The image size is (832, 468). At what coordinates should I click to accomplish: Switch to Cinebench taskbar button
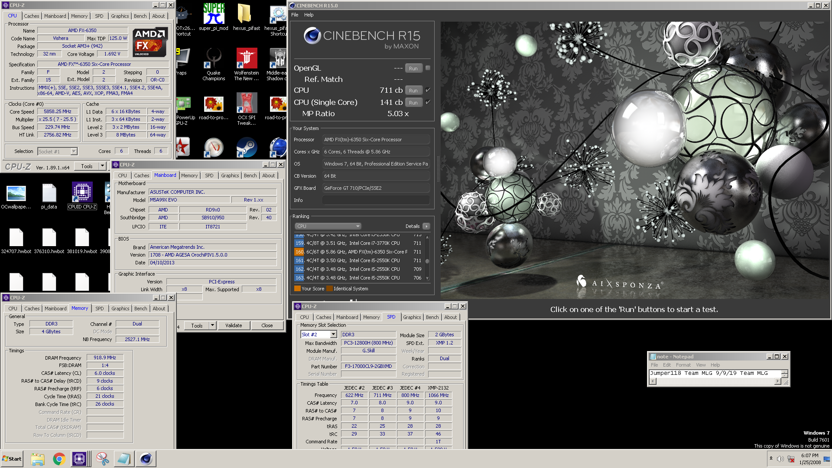tap(146, 459)
